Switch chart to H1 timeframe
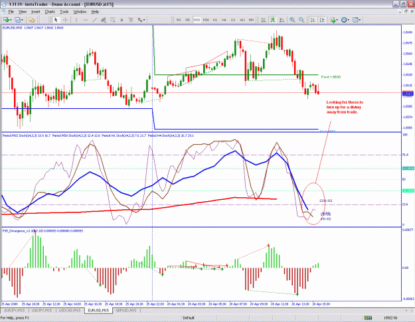Viewport: 415px width, 322px height. 215,20
